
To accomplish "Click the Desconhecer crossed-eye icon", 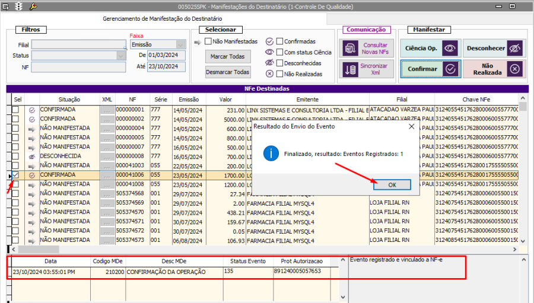I will pos(514,48).
